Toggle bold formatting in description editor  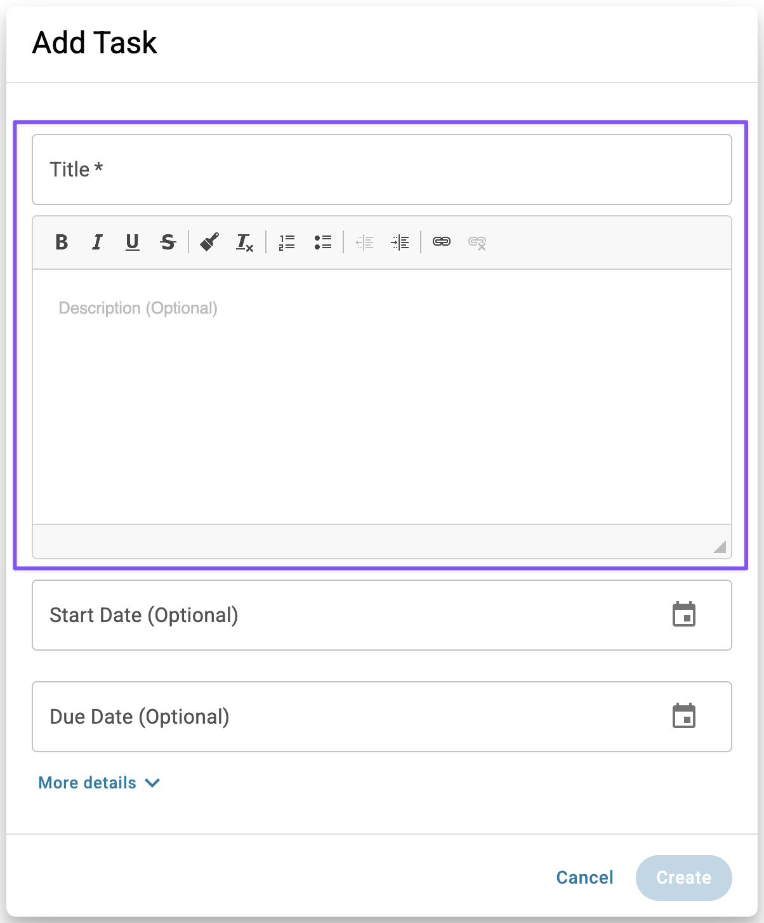click(62, 242)
